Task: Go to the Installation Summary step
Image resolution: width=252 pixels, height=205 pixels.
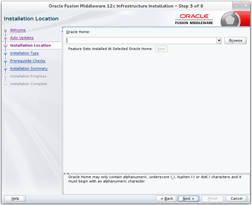Action: [29, 68]
